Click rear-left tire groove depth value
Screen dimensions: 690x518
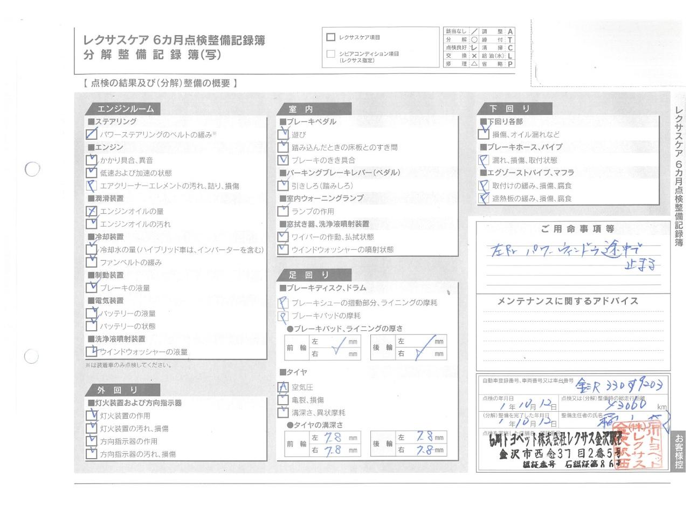421,437
